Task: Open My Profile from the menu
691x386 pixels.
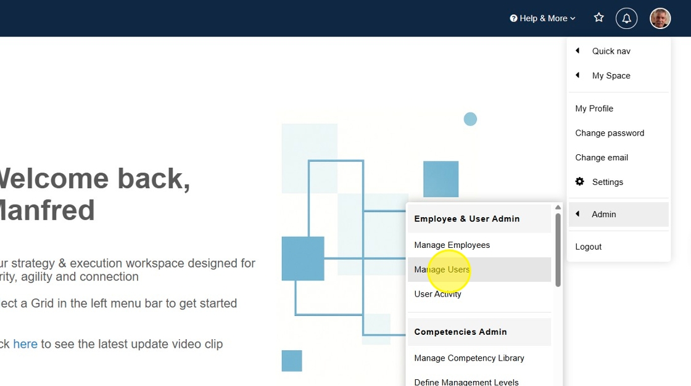Action: point(594,109)
